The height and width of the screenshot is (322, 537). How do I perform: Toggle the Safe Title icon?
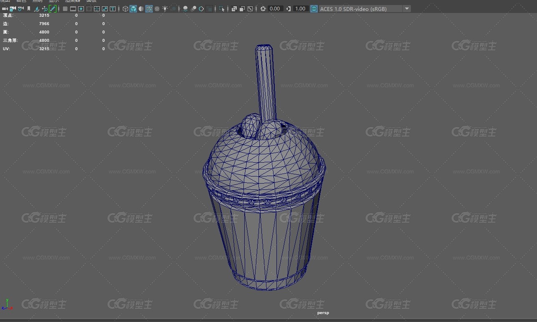tap(113, 8)
